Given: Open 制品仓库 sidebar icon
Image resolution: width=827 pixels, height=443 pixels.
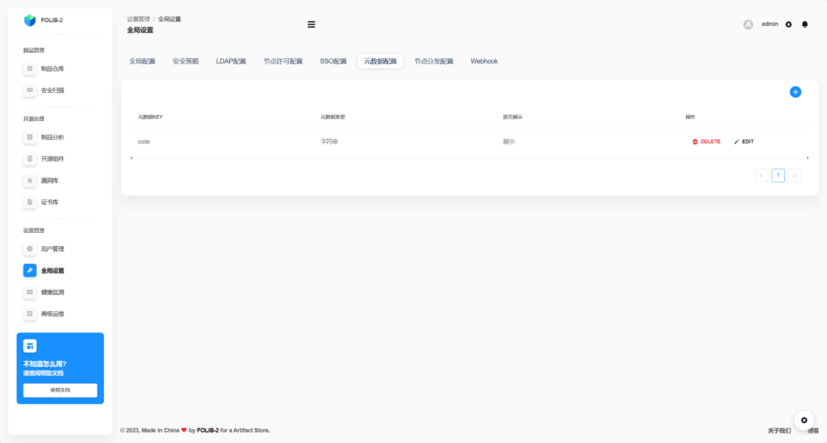Looking at the screenshot, I should (x=30, y=69).
